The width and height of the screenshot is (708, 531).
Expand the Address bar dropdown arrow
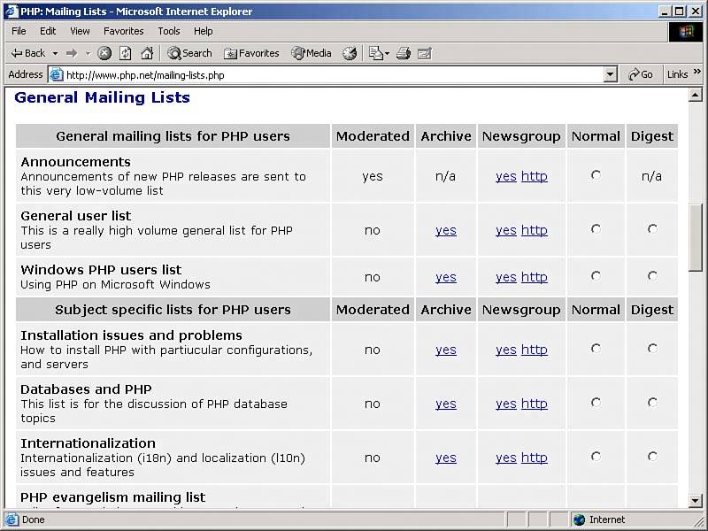[611, 75]
